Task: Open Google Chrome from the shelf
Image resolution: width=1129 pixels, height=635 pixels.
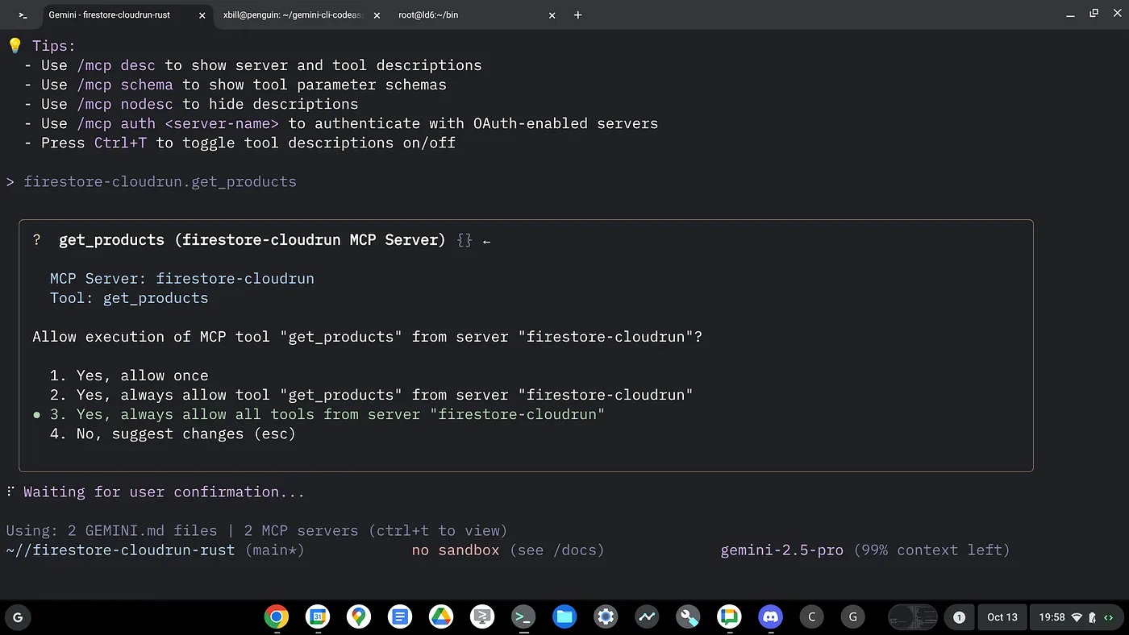Action: 276,617
